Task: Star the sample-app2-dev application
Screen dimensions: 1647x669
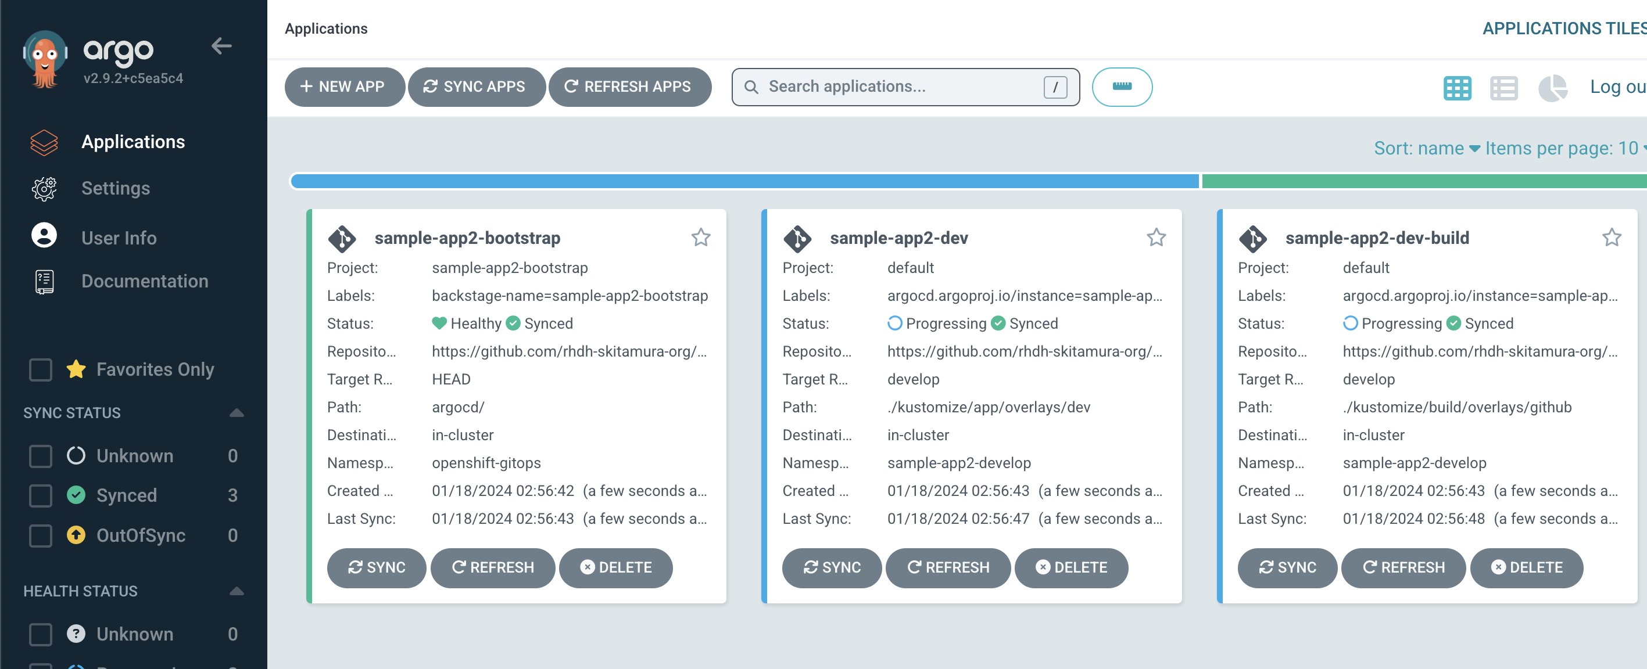Action: (x=1156, y=238)
